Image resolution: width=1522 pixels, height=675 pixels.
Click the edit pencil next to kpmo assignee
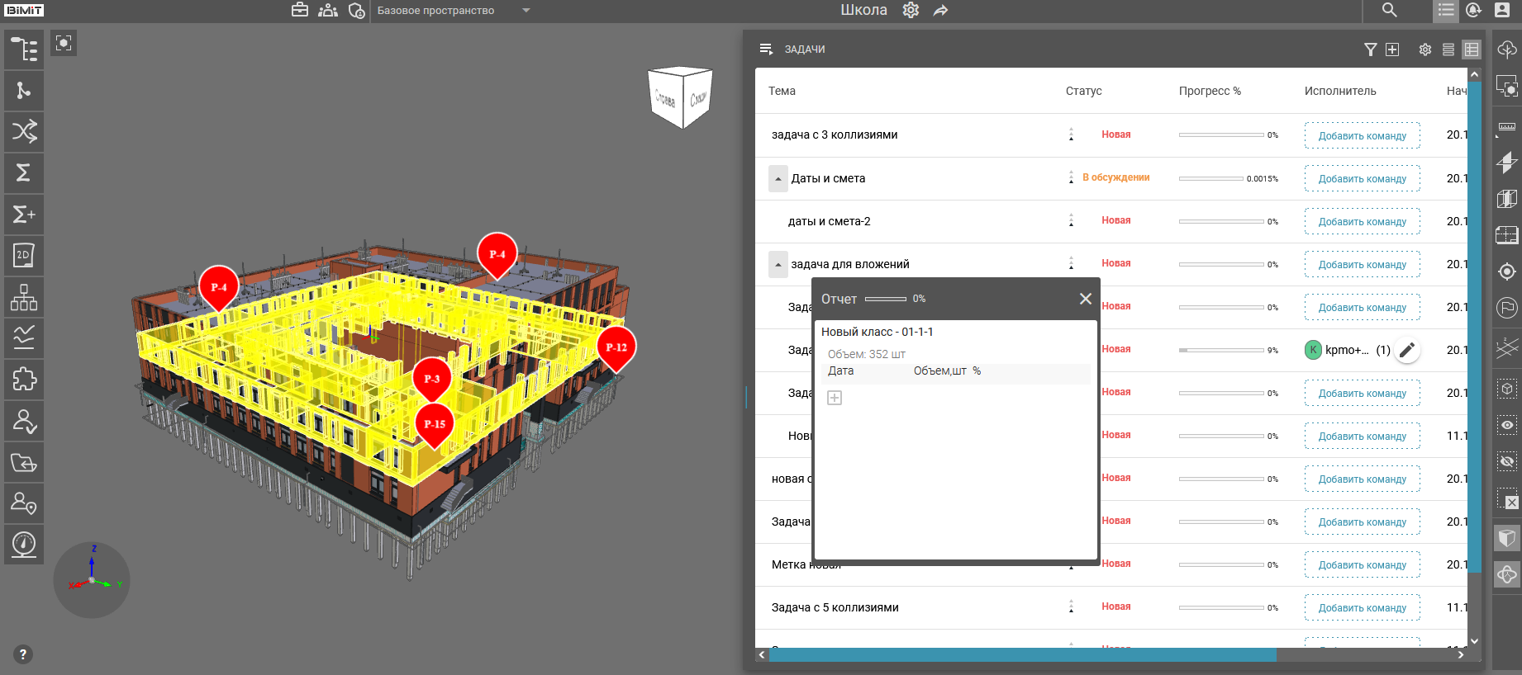(x=1407, y=350)
